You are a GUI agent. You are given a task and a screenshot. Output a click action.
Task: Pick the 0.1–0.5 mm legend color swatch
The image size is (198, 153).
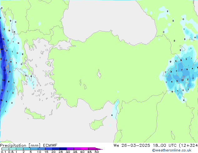tap(5, 149)
